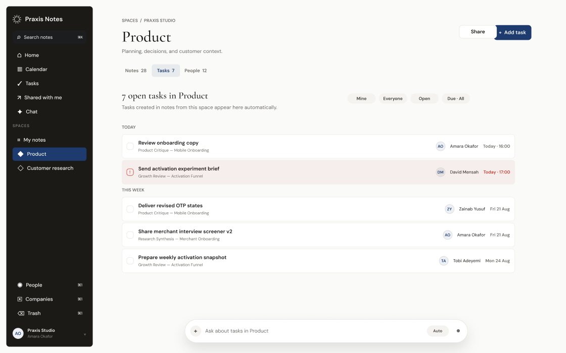Viewport: 566px width, 353px height.
Task: Click the plus attach icon in ask bar
Action: [196, 331]
